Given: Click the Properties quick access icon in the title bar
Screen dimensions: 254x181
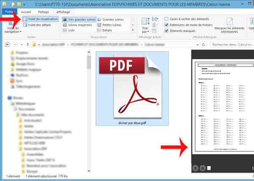Looking at the screenshot, I should tap(13, 5).
